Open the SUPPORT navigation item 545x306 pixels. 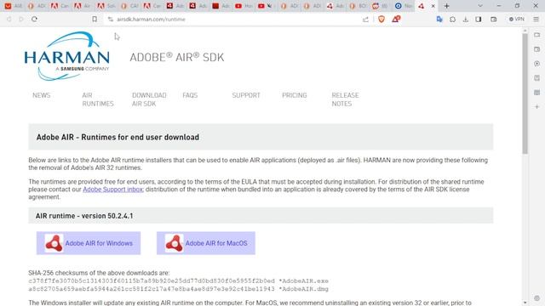[246, 95]
